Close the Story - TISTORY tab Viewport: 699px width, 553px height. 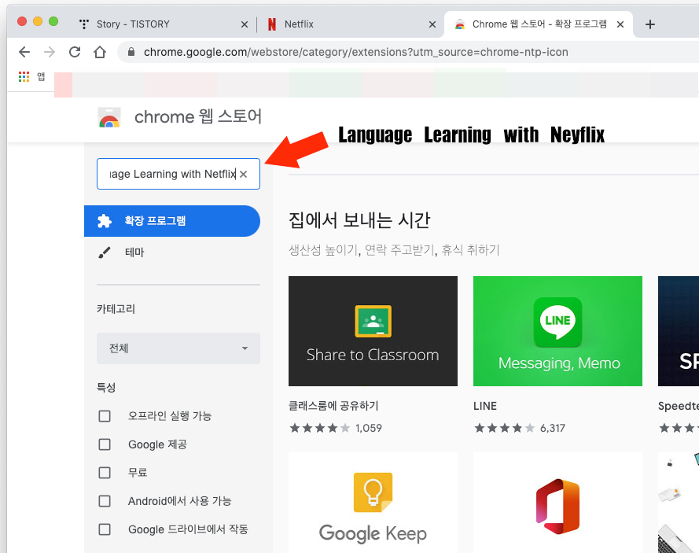pyautogui.click(x=245, y=24)
